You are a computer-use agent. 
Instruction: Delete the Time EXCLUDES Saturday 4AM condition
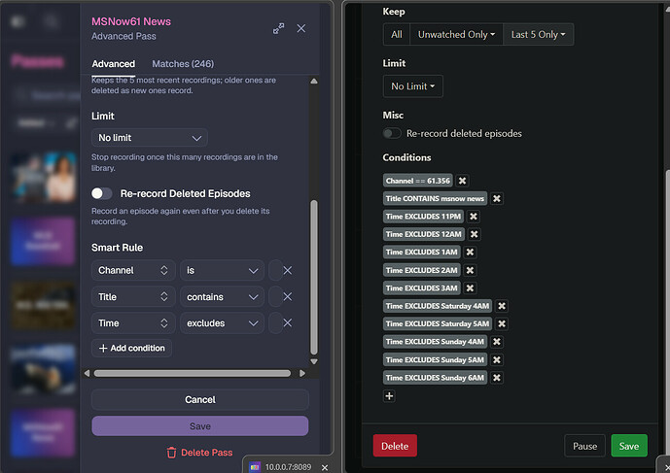tap(502, 306)
